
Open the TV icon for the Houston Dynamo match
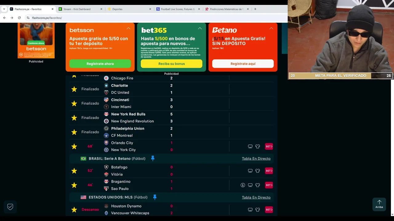pos(250,210)
